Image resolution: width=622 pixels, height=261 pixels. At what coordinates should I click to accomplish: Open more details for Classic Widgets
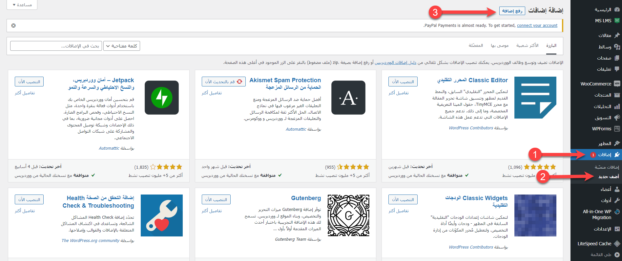coord(399,211)
